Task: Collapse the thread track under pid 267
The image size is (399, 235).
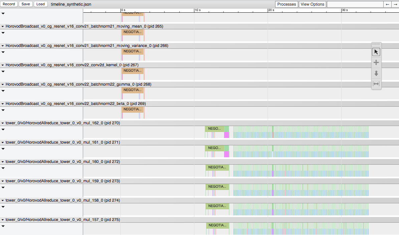Action: [3, 71]
